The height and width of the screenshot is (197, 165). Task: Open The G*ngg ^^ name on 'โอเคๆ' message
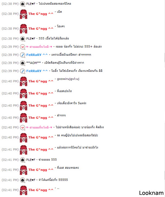[41, 29]
